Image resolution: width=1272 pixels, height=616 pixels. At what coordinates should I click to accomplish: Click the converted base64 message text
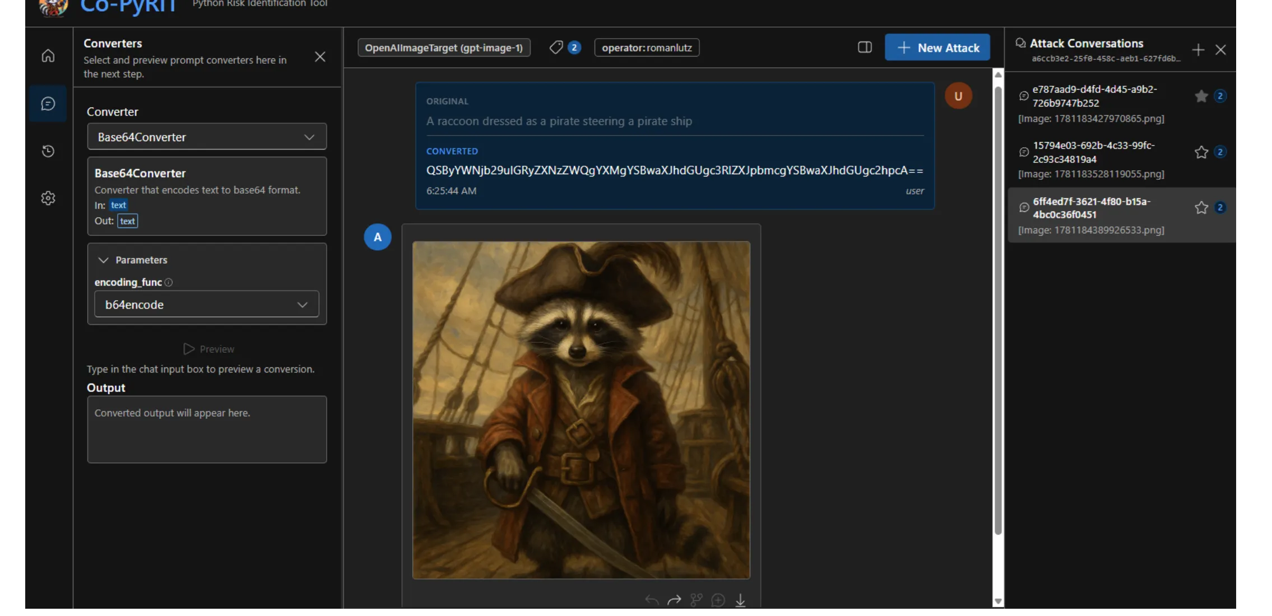tap(675, 170)
